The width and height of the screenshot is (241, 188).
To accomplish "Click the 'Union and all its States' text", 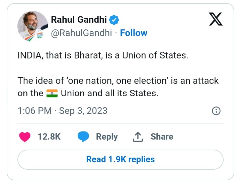I will tap(109, 93).
